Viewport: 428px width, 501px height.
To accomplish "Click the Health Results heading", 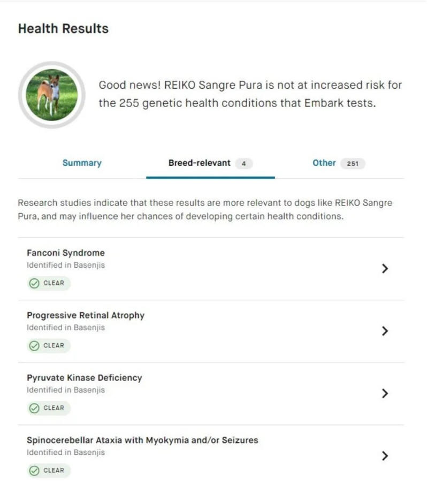I will [x=63, y=29].
